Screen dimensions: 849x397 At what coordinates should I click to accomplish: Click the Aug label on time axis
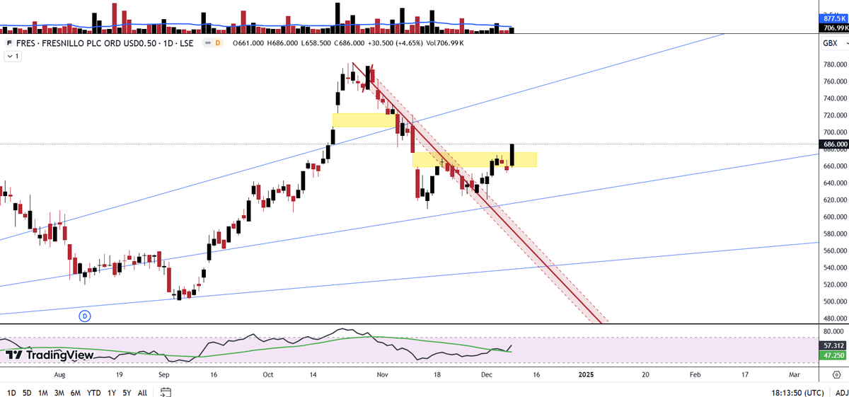tap(59, 374)
